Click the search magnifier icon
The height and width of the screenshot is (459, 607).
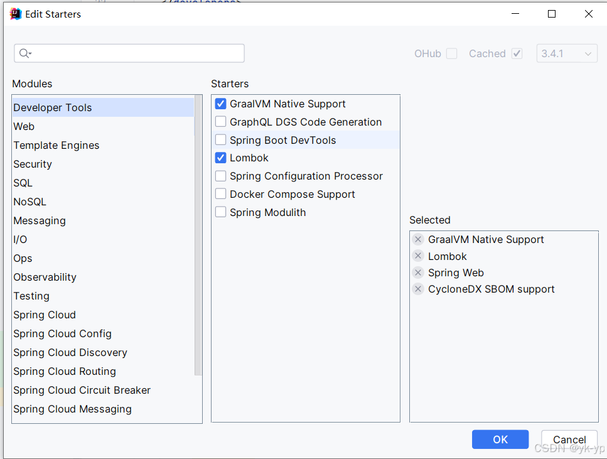coord(24,53)
